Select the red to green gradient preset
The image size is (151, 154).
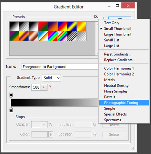(x=43, y=26)
